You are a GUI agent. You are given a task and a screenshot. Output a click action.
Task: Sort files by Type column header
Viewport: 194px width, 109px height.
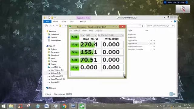pos(130,30)
